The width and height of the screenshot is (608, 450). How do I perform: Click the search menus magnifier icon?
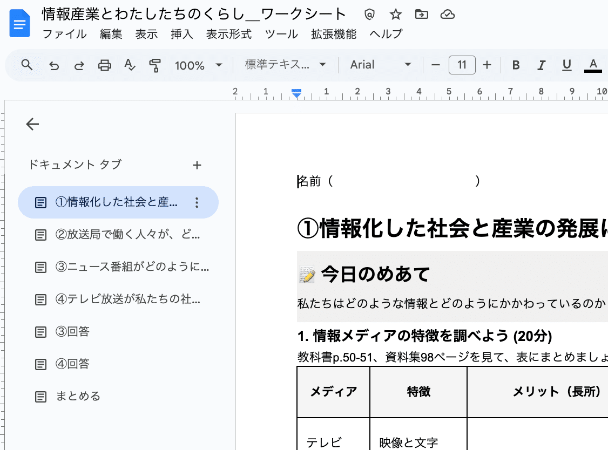(27, 65)
